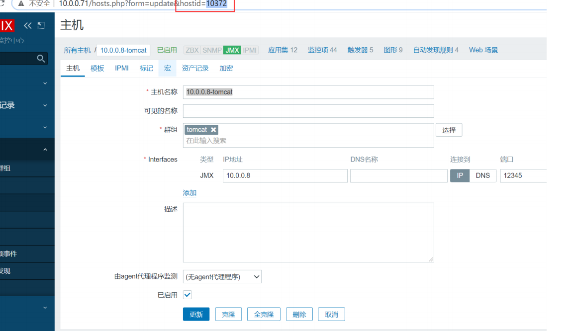The image size is (568, 331).
Task: Open 应用集 12 link
Action: [x=283, y=50]
